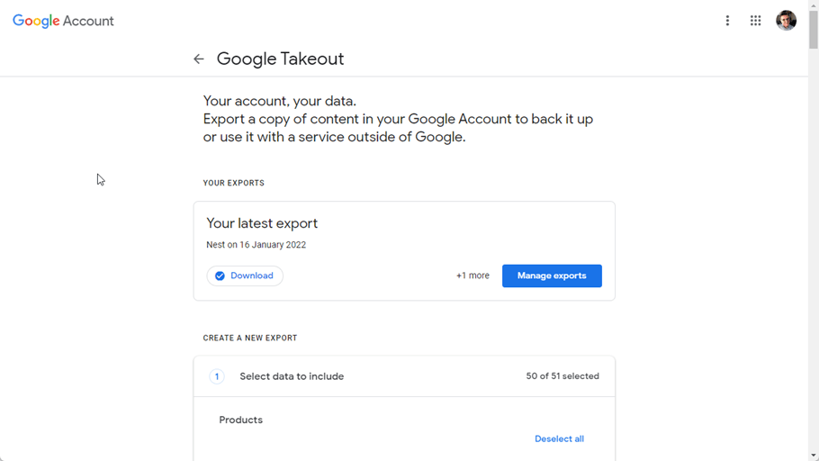Open the Google apps grid launcher
This screenshot has height=461, width=819.
coord(755,21)
